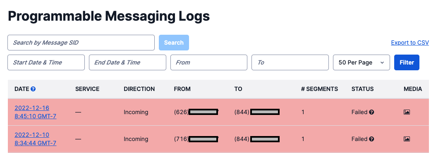The image size is (431, 153).
Task: Open Failed status help for 2022-12-16 message
Action: click(371, 112)
